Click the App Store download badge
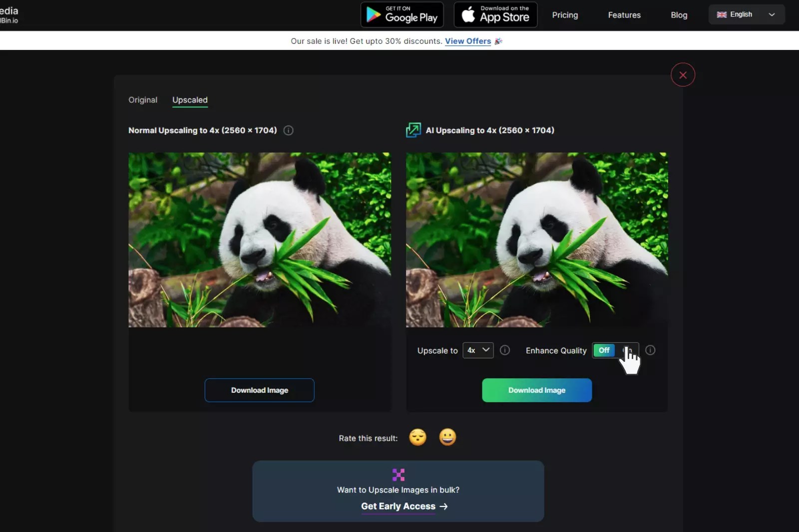This screenshot has width=799, height=532. tap(495, 14)
